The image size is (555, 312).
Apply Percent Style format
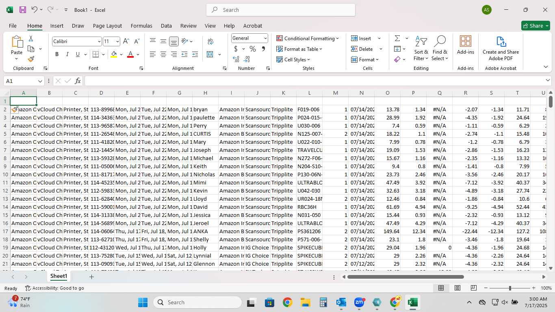253,49
